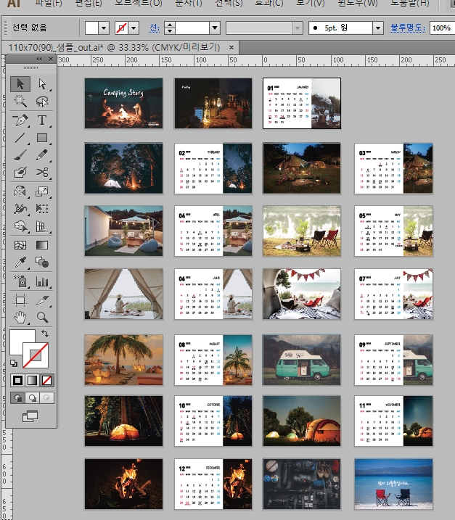The image size is (455, 520).
Task: Open the stroke weight dropdown
Action: click(x=215, y=28)
